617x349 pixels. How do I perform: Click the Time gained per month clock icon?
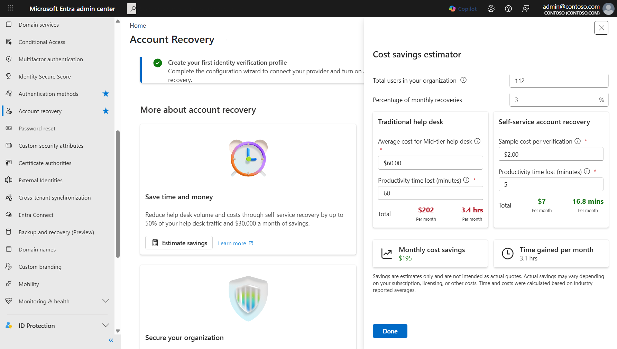coord(507,254)
